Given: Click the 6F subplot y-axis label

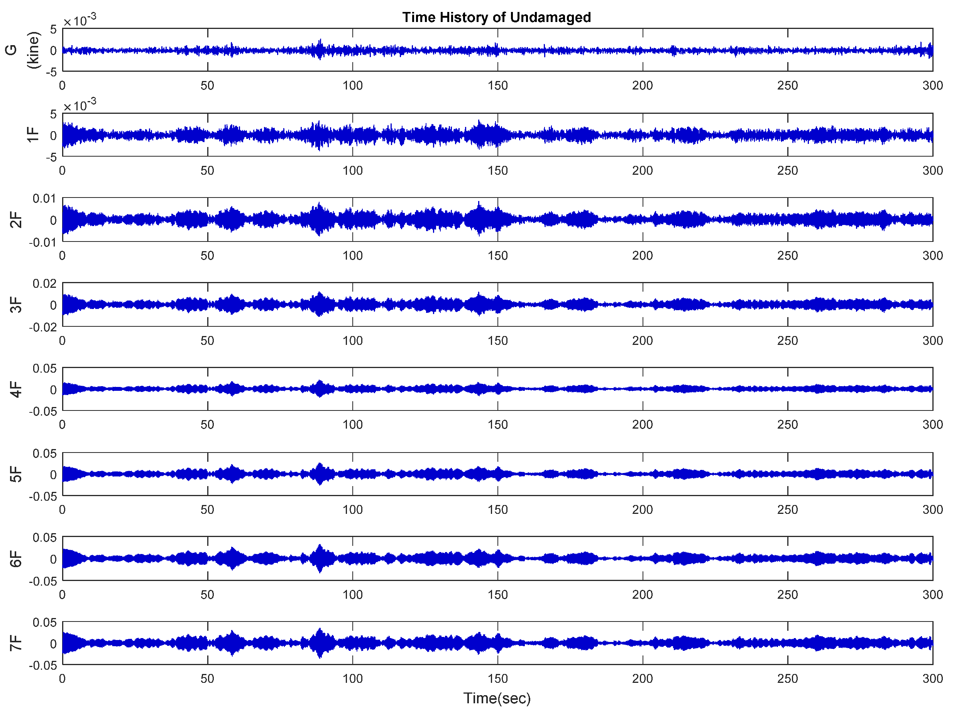Looking at the screenshot, I should [x=16, y=559].
